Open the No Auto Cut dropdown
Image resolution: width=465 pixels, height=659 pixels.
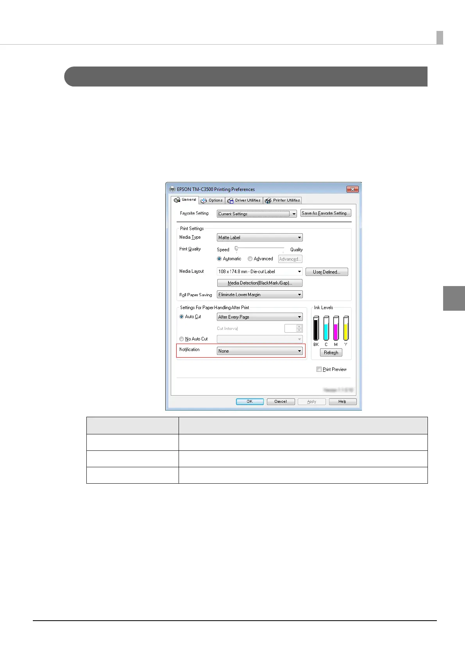pyautogui.click(x=260, y=339)
